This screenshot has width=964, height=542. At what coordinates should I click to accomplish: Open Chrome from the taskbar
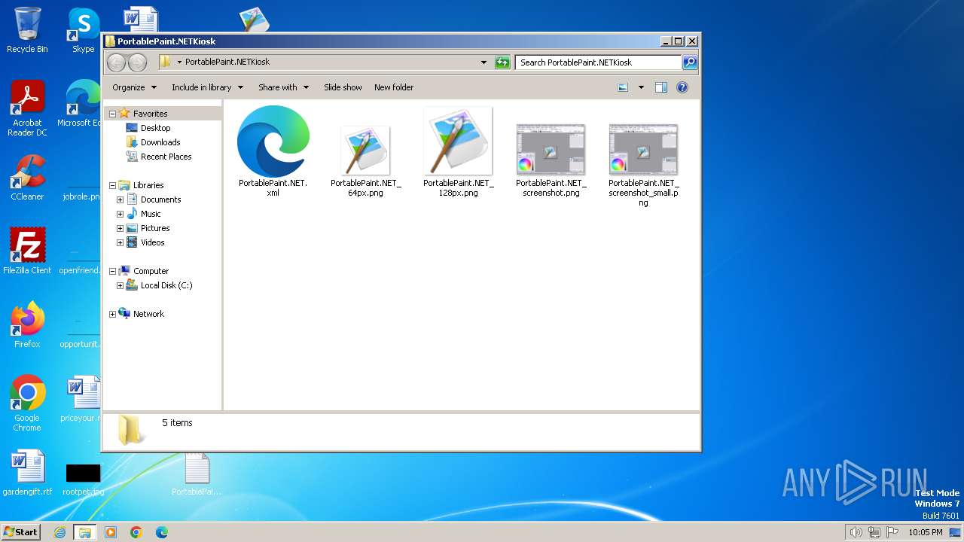(136, 532)
